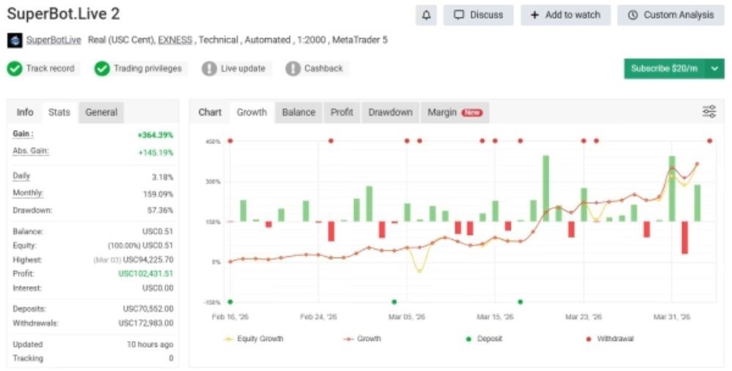This screenshot has width=732, height=371.
Task: Select the Balance chart tab
Action: click(299, 113)
